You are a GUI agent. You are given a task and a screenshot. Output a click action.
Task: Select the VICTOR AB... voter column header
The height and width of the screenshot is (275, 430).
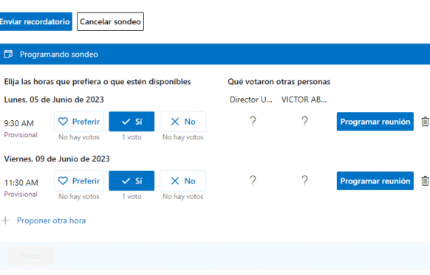[x=304, y=100]
